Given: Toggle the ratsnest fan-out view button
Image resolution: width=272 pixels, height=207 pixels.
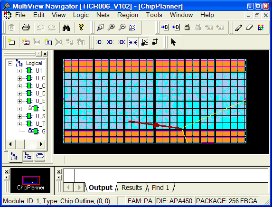Looking at the screenshot, I should pos(144,42).
